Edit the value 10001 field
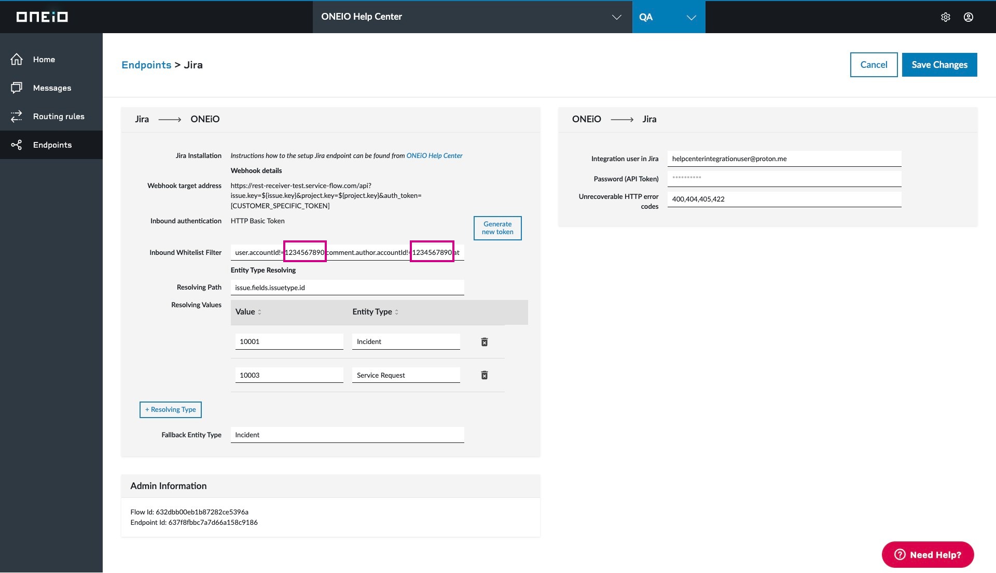This screenshot has width=996, height=573. point(289,341)
